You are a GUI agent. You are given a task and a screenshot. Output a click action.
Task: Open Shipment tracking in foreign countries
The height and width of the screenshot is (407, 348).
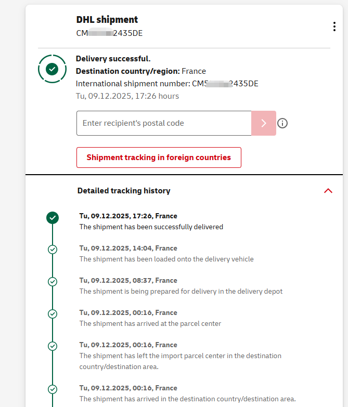[159, 157]
